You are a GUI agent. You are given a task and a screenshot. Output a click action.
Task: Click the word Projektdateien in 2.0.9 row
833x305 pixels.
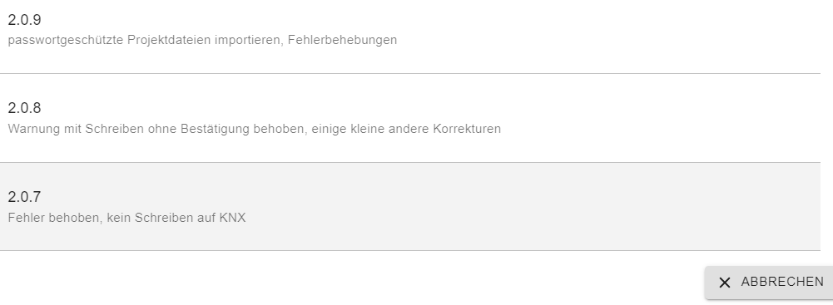click(169, 41)
